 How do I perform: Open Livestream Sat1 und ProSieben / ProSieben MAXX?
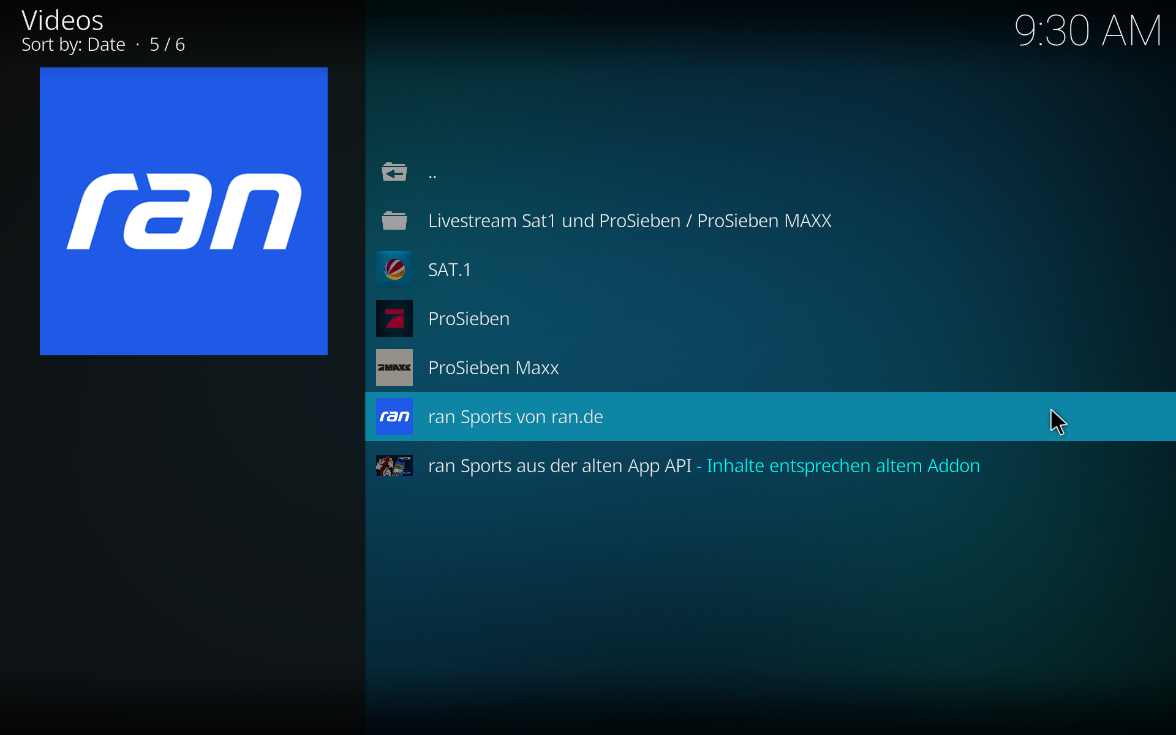tap(771, 221)
